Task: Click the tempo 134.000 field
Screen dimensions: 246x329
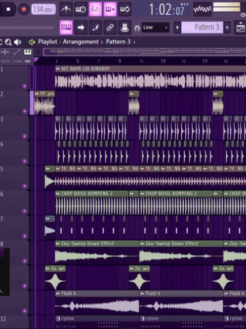Action: point(44,9)
